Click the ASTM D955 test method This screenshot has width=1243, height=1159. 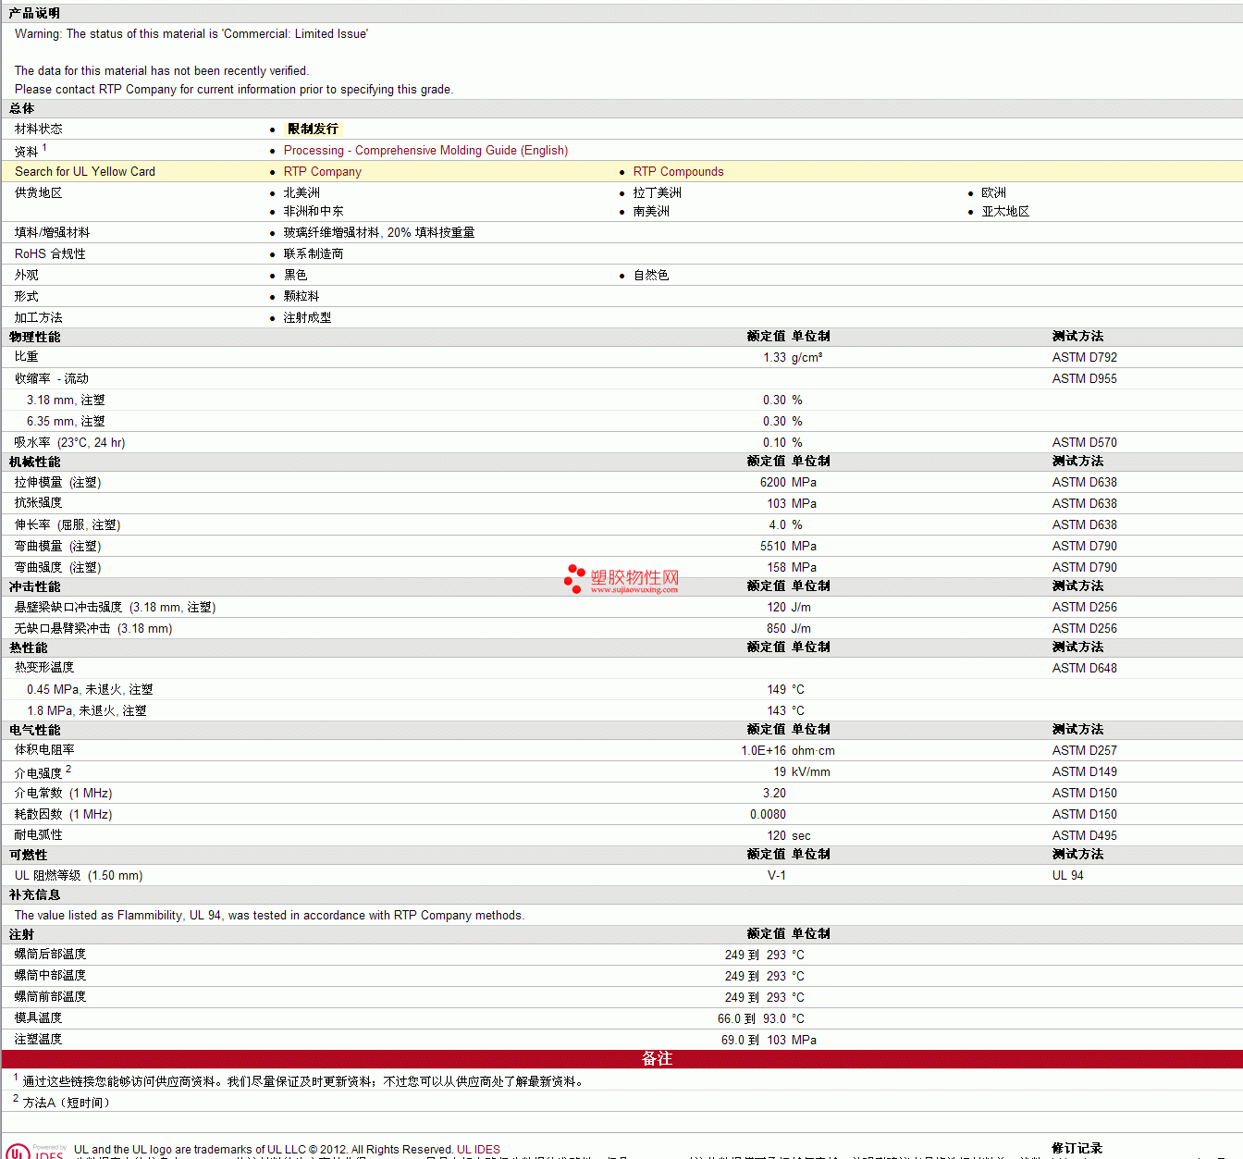click(1084, 378)
